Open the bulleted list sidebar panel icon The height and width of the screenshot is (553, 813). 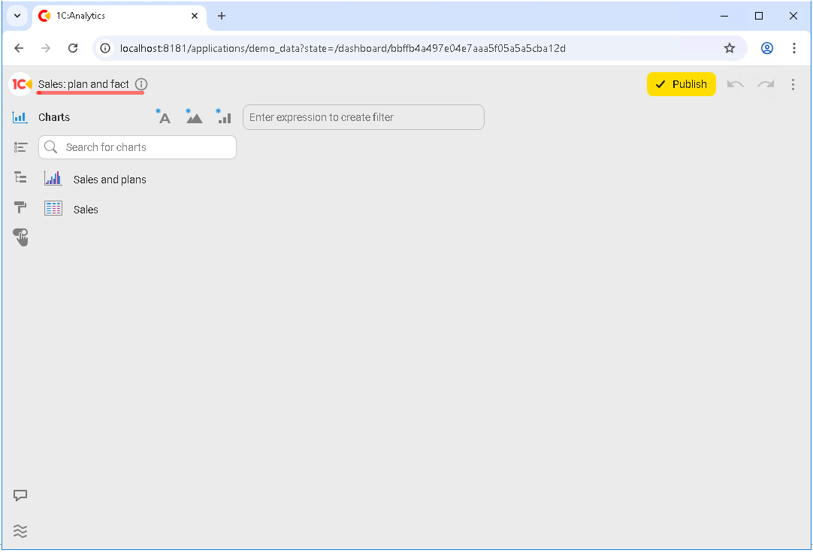20,147
